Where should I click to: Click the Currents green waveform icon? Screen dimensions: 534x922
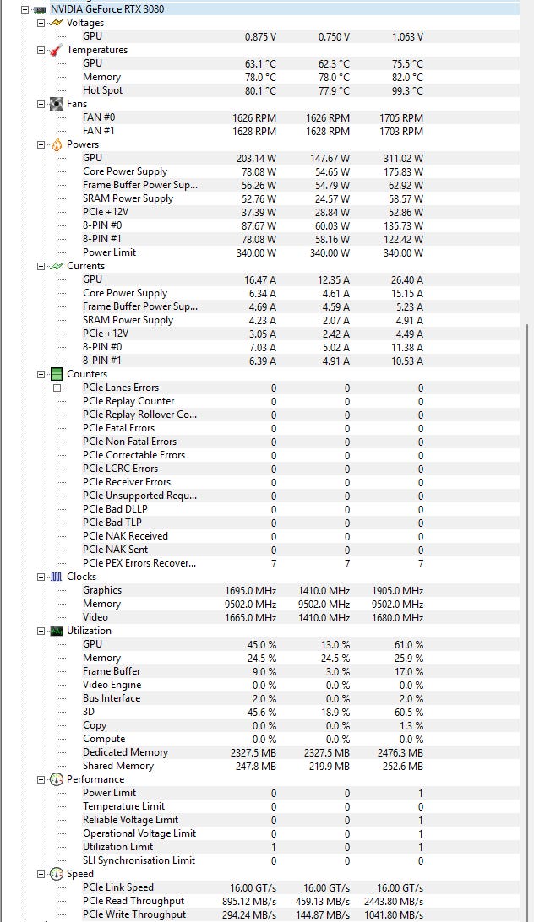click(57, 266)
